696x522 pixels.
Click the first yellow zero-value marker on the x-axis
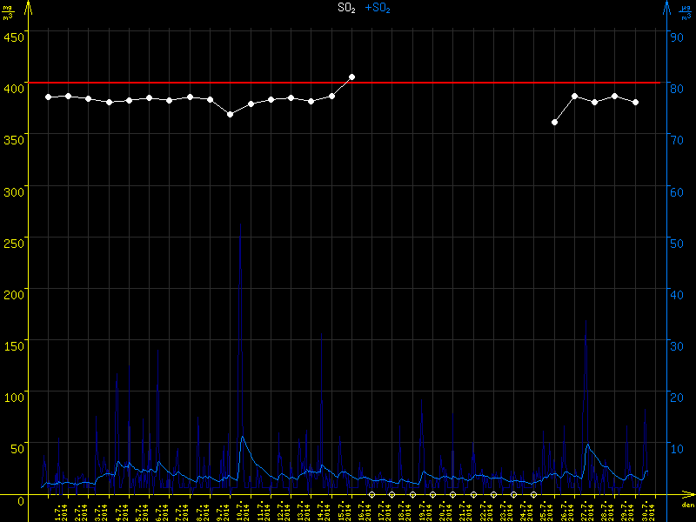coord(371,494)
